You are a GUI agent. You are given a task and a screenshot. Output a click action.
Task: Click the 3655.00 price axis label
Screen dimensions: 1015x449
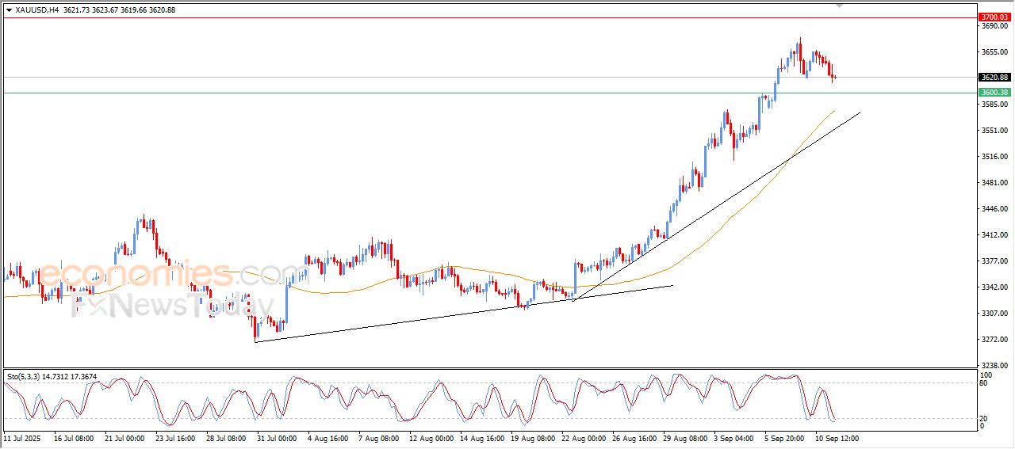tap(993, 51)
